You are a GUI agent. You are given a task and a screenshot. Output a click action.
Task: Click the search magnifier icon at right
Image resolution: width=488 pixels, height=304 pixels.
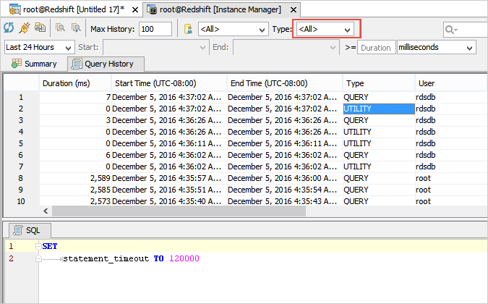[x=450, y=30]
